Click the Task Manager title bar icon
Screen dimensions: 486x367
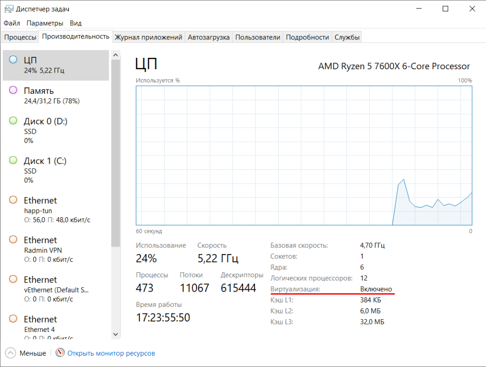[x=9, y=9]
